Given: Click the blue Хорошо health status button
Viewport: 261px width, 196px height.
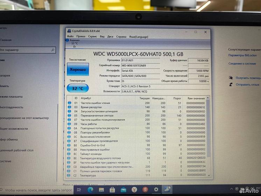Looking at the screenshot, I should point(78,70).
